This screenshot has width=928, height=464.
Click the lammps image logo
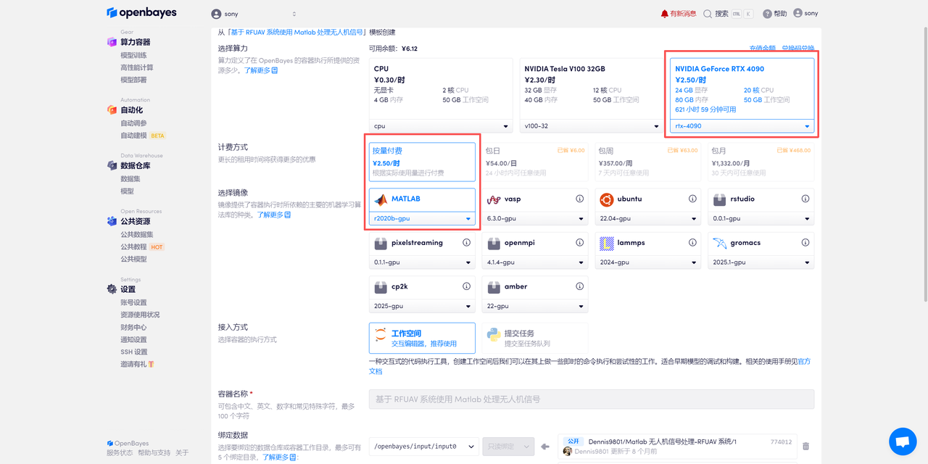607,244
